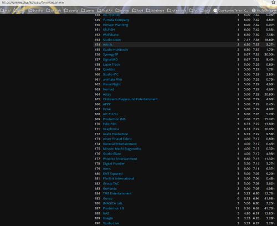The width and height of the screenshot is (277, 226).
Task: Select rank number 169 in the list
Action: pyautogui.click(x=98, y=119)
